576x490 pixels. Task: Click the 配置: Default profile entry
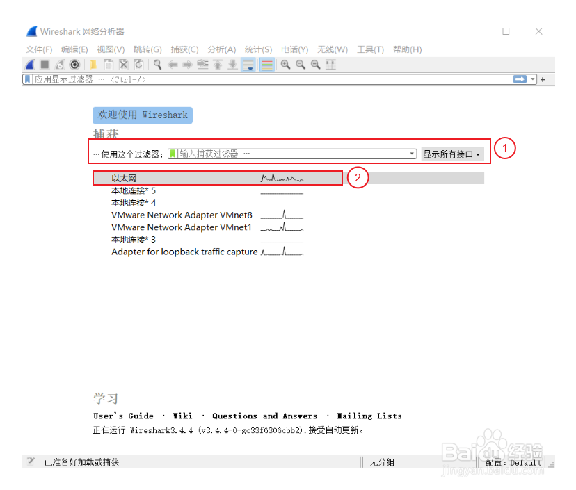(x=513, y=463)
